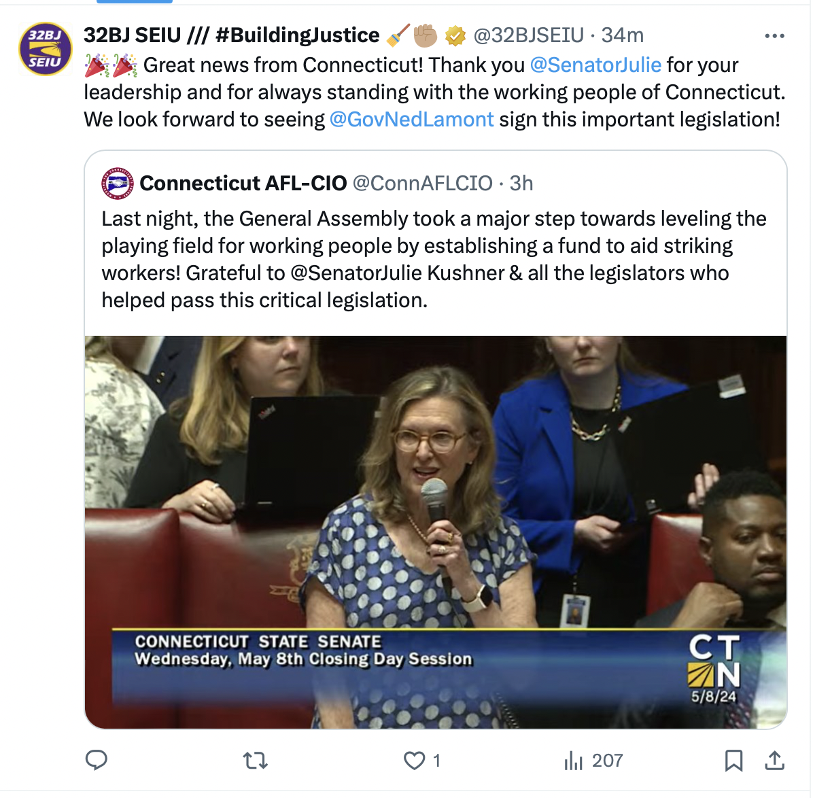Click the share upload icon
Image resolution: width=813 pixels, height=798 pixels.
[x=774, y=760]
